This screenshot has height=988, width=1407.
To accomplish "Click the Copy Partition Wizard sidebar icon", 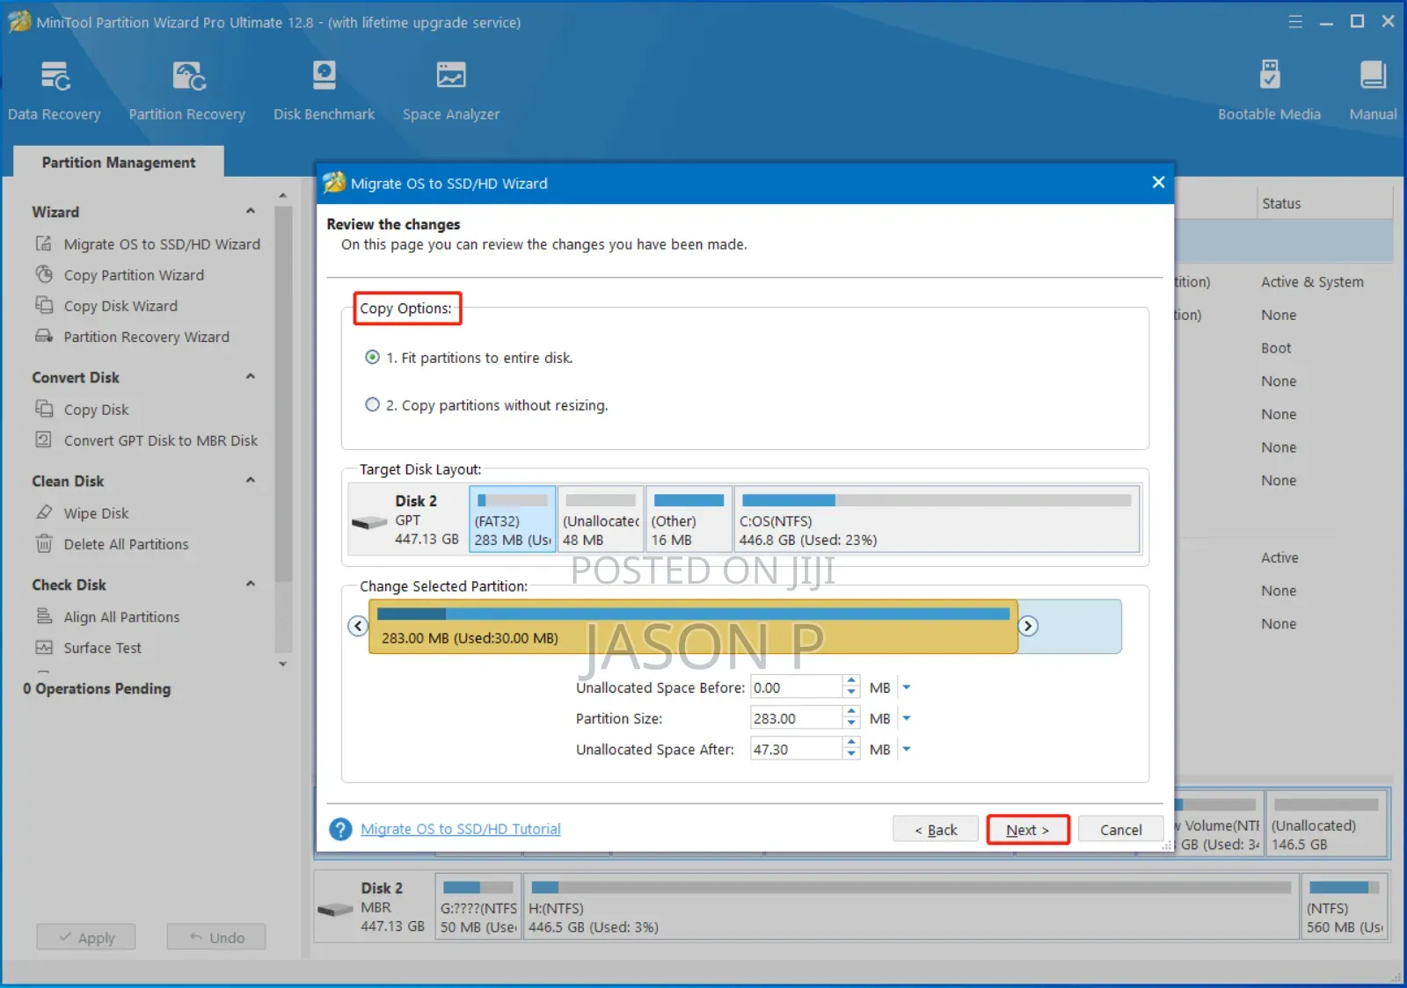I will [43, 274].
